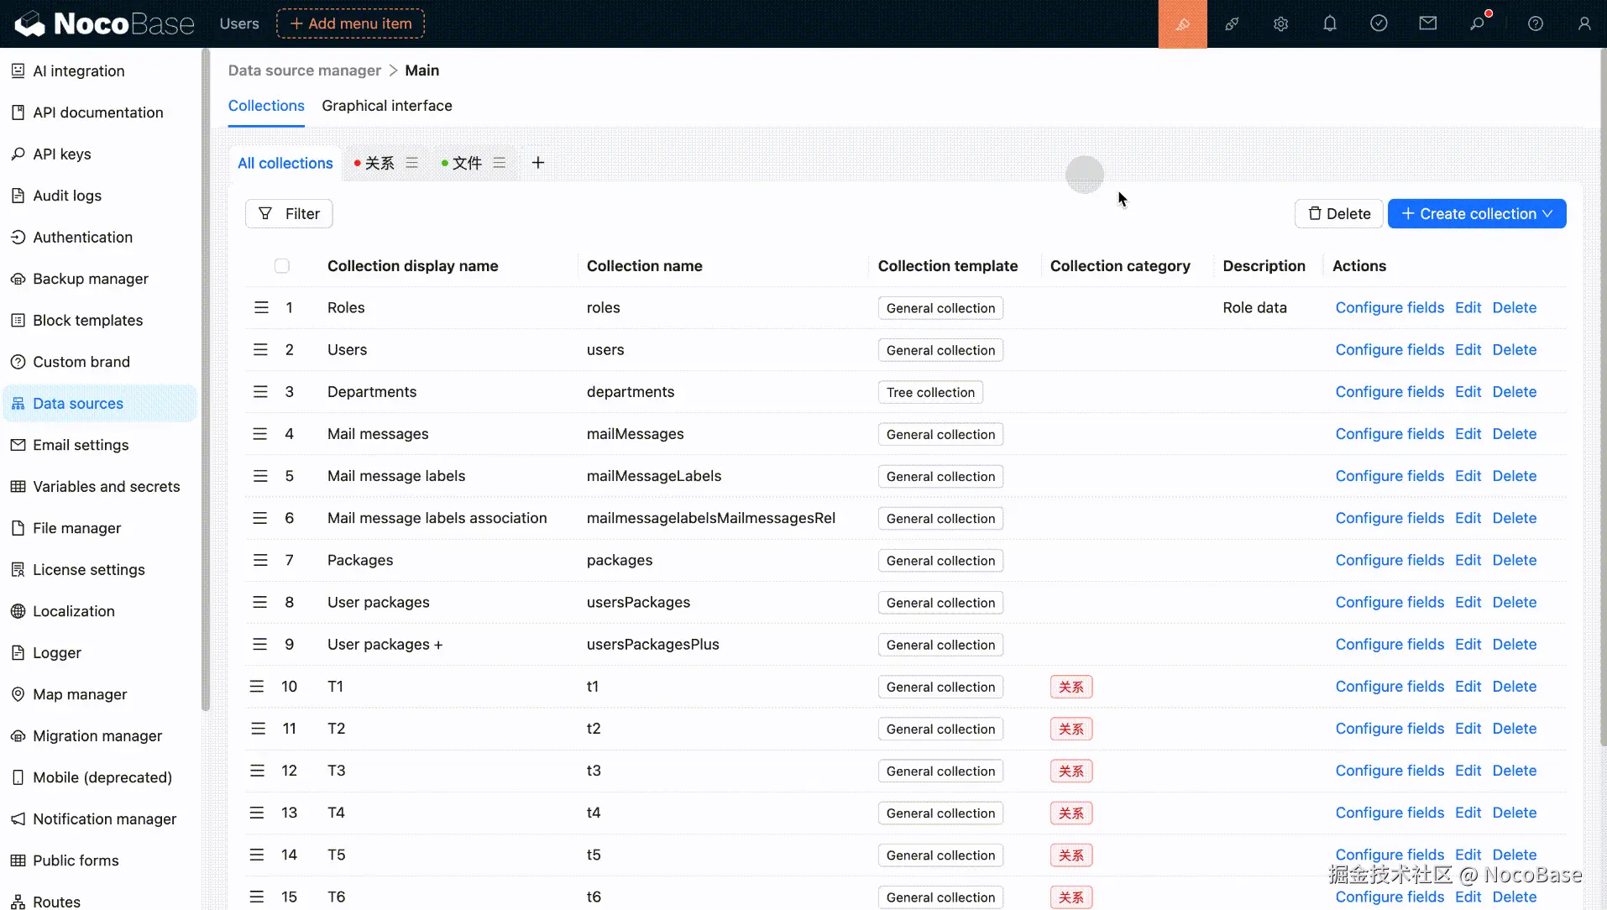Click the help question mark icon
1607x910 pixels.
1535,24
